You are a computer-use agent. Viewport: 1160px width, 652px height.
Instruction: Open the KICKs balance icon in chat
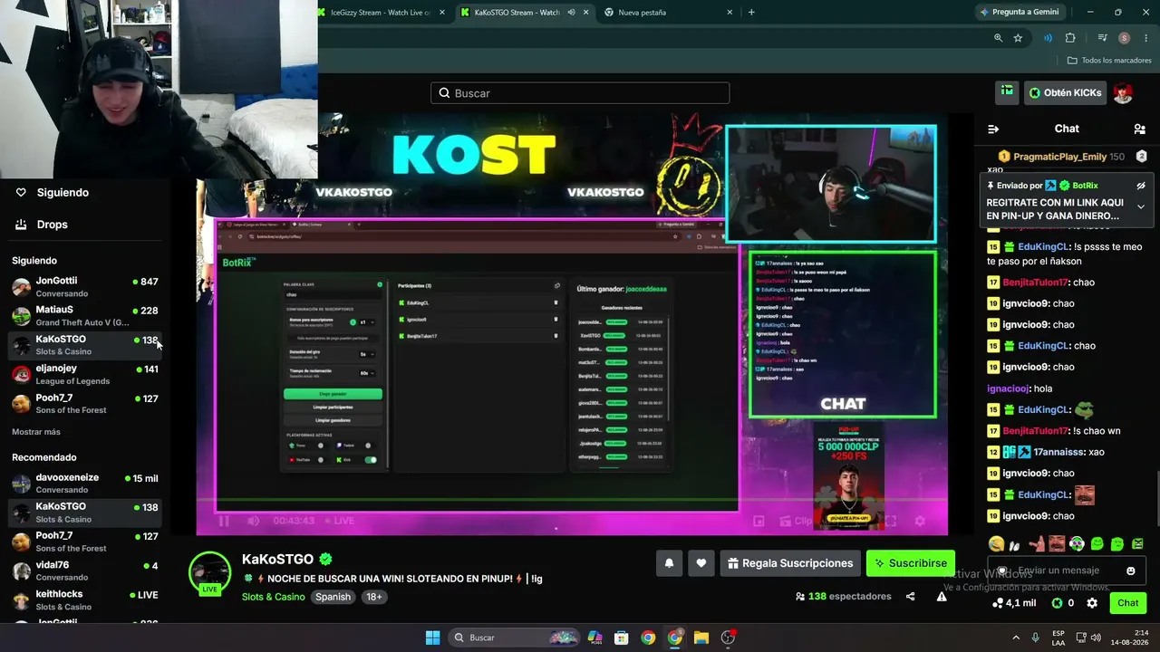click(1058, 603)
